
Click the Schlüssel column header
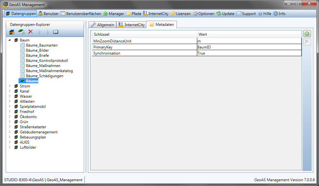pos(145,34)
